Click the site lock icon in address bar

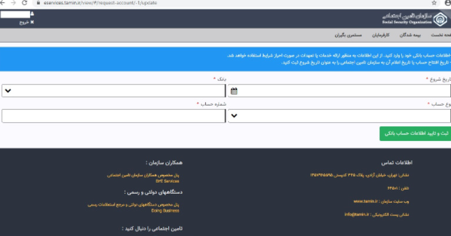(x=38, y=3)
